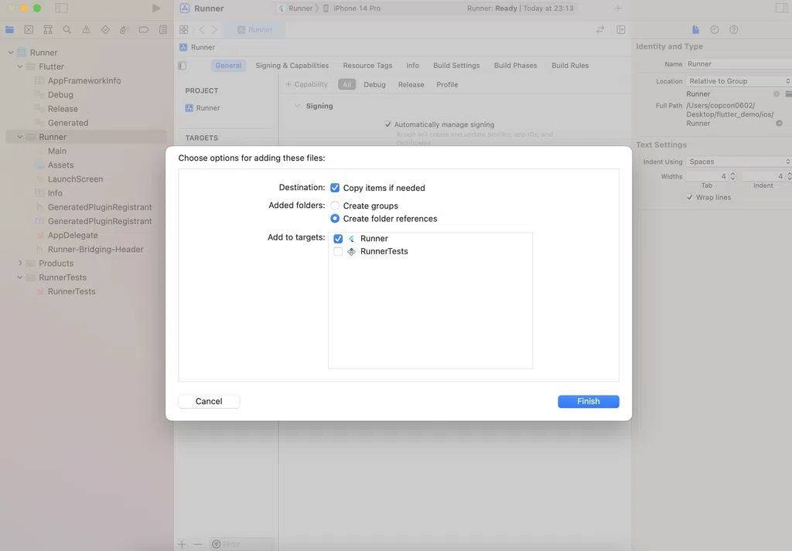The height and width of the screenshot is (551, 792).
Task: Go back with the editor back arrow
Action: click(202, 30)
